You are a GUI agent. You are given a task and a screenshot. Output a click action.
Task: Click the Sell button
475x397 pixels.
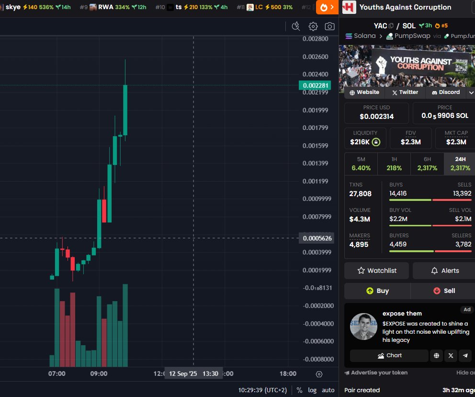click(443, 291)
